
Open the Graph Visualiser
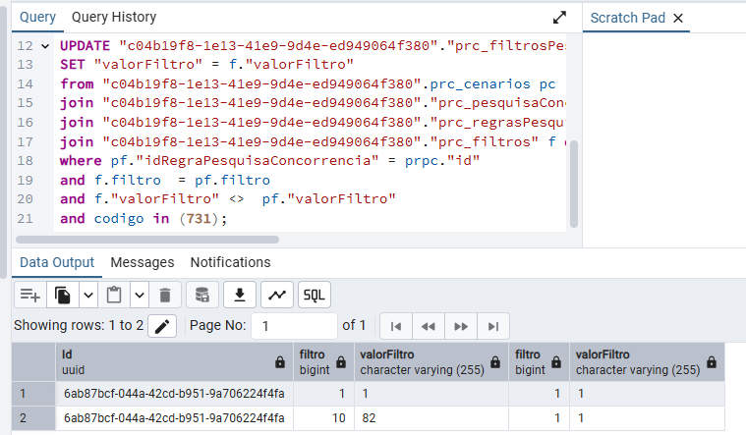pyautogui.click(x=277, y=295)
